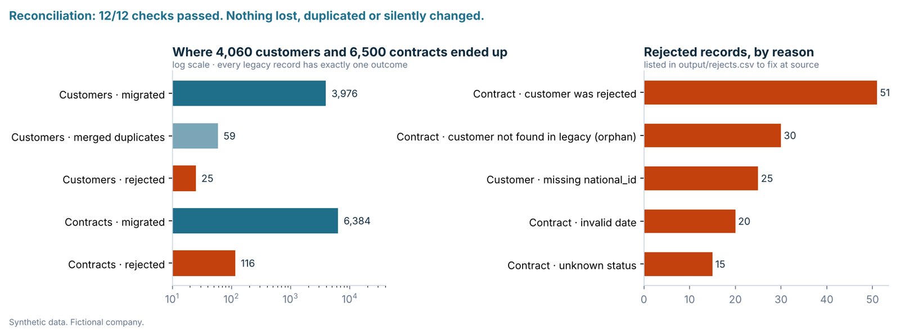Viewport: 900px width, 330px height.
Task: Click the Synthetic data footer note
Action: 76,322
